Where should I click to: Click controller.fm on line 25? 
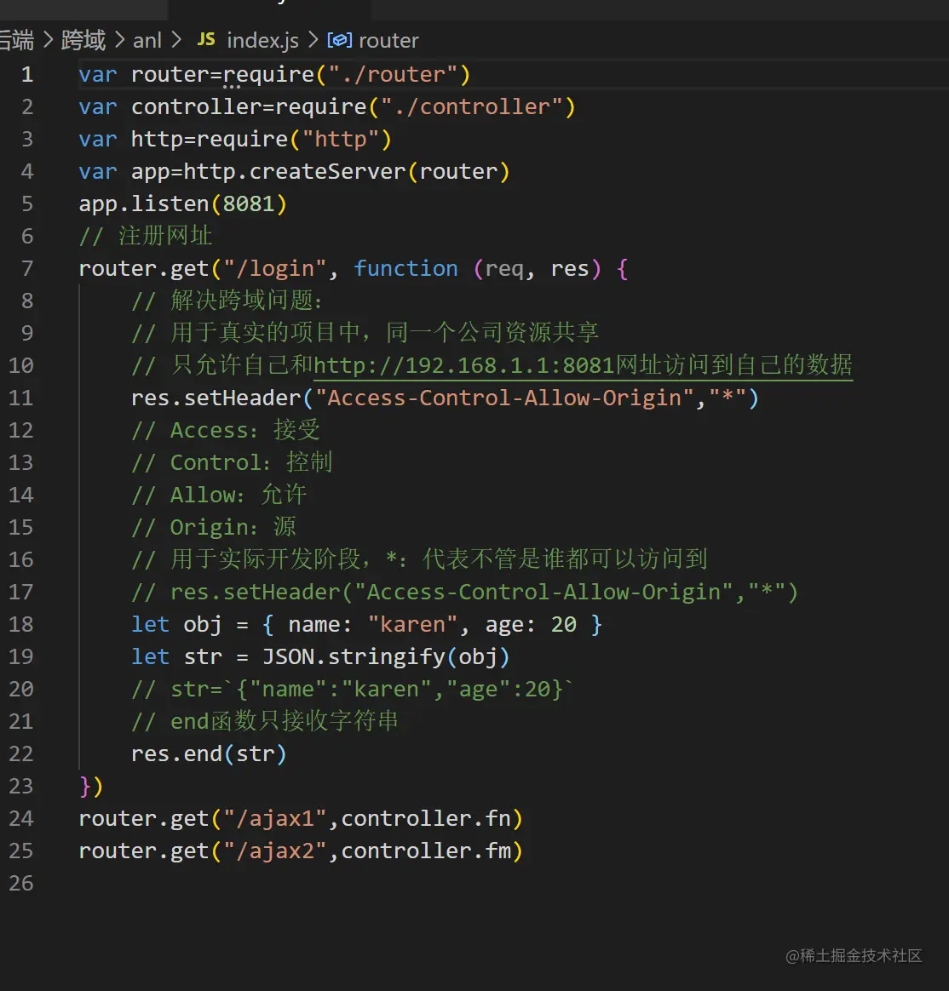(x=425, y=851)
